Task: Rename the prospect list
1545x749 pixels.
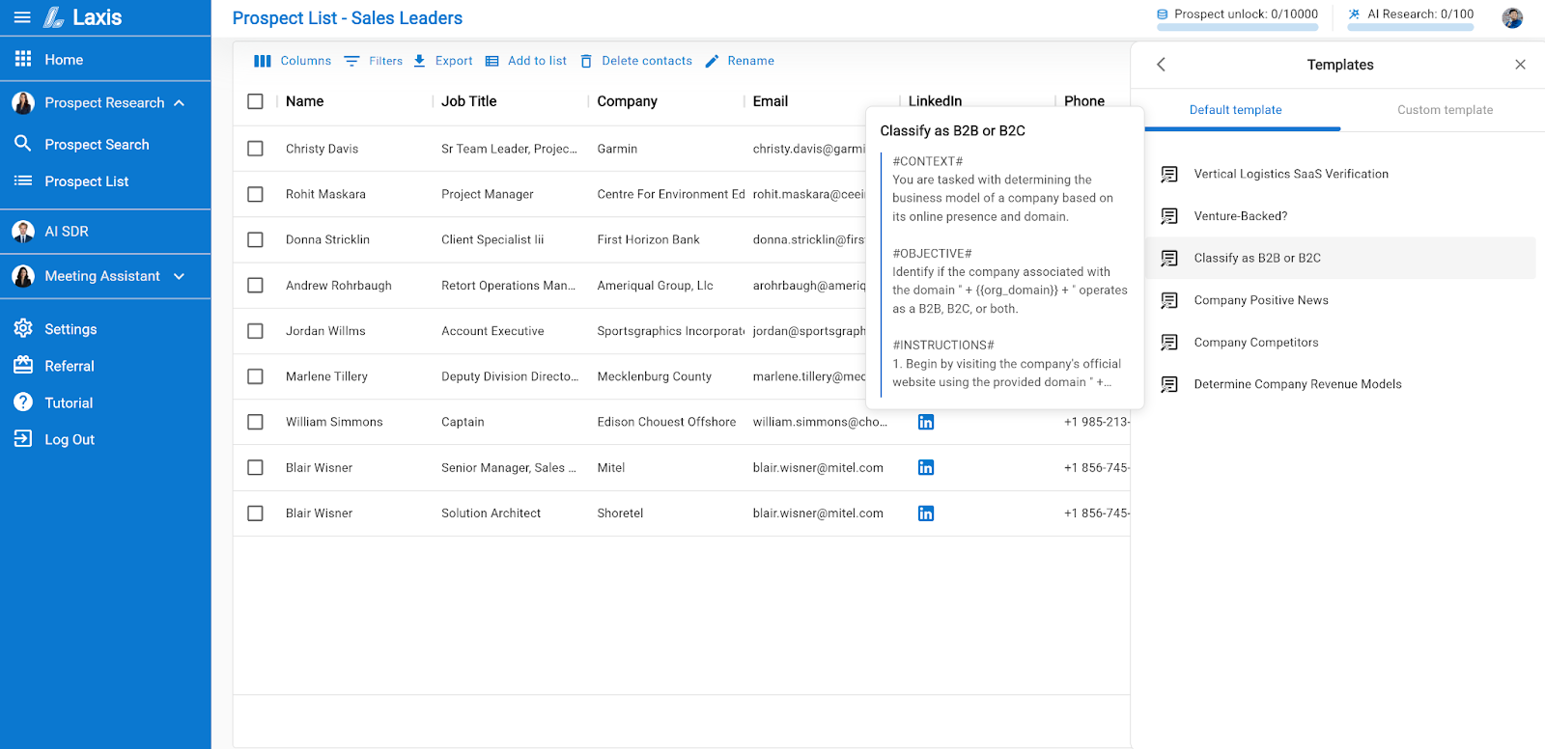Action: pos(740,61)
